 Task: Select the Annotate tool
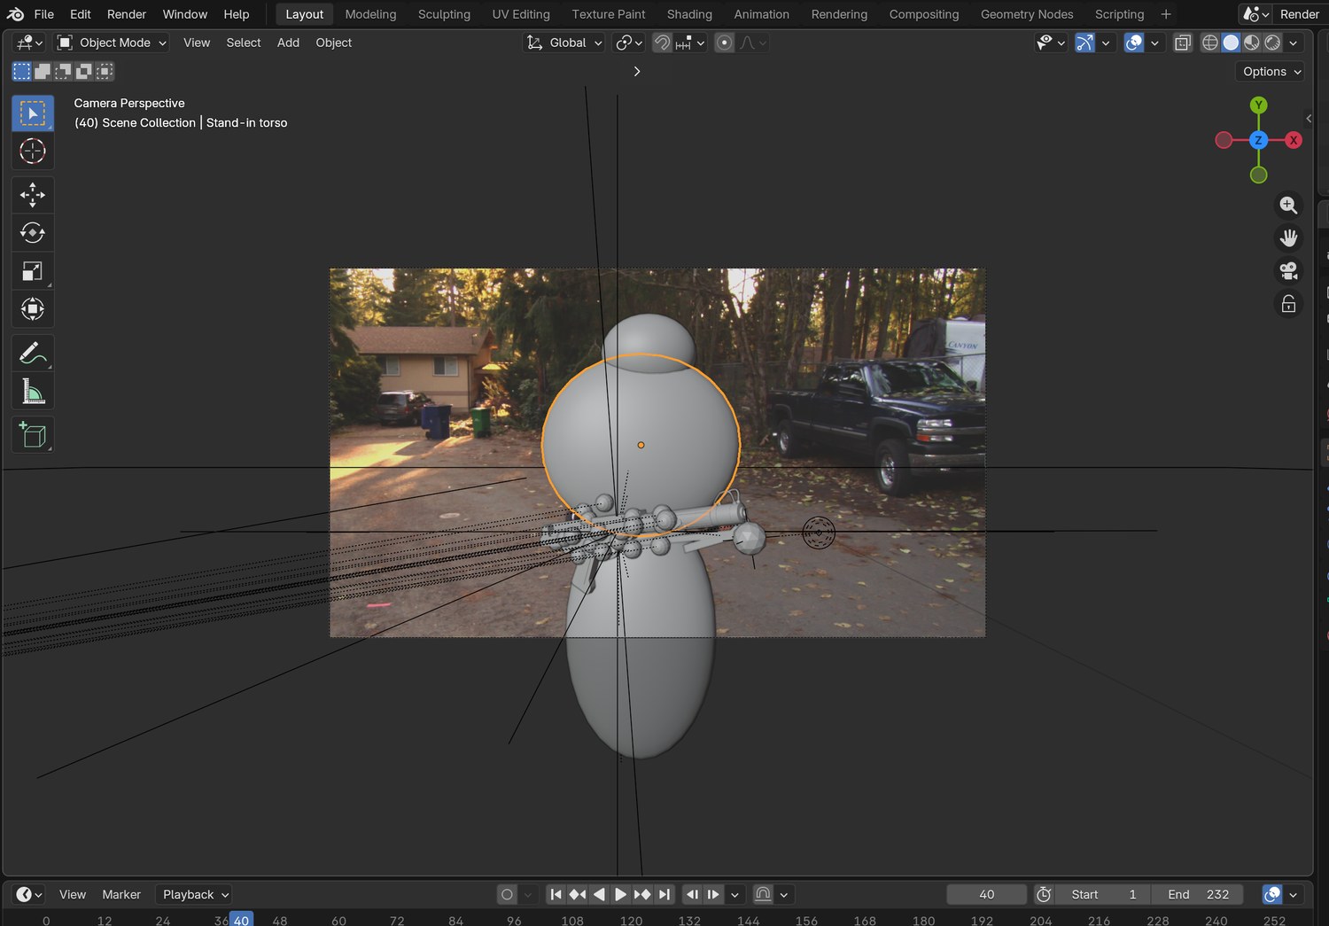pyautogui.click(x=33, y=353)
